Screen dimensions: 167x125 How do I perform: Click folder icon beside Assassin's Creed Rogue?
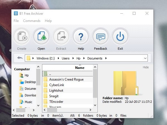[45, 79]
